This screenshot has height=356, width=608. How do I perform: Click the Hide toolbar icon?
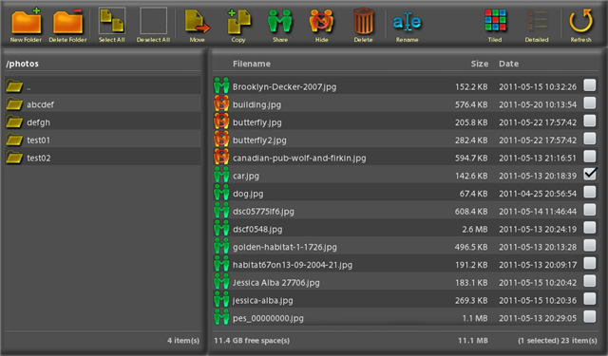point(321,21)
